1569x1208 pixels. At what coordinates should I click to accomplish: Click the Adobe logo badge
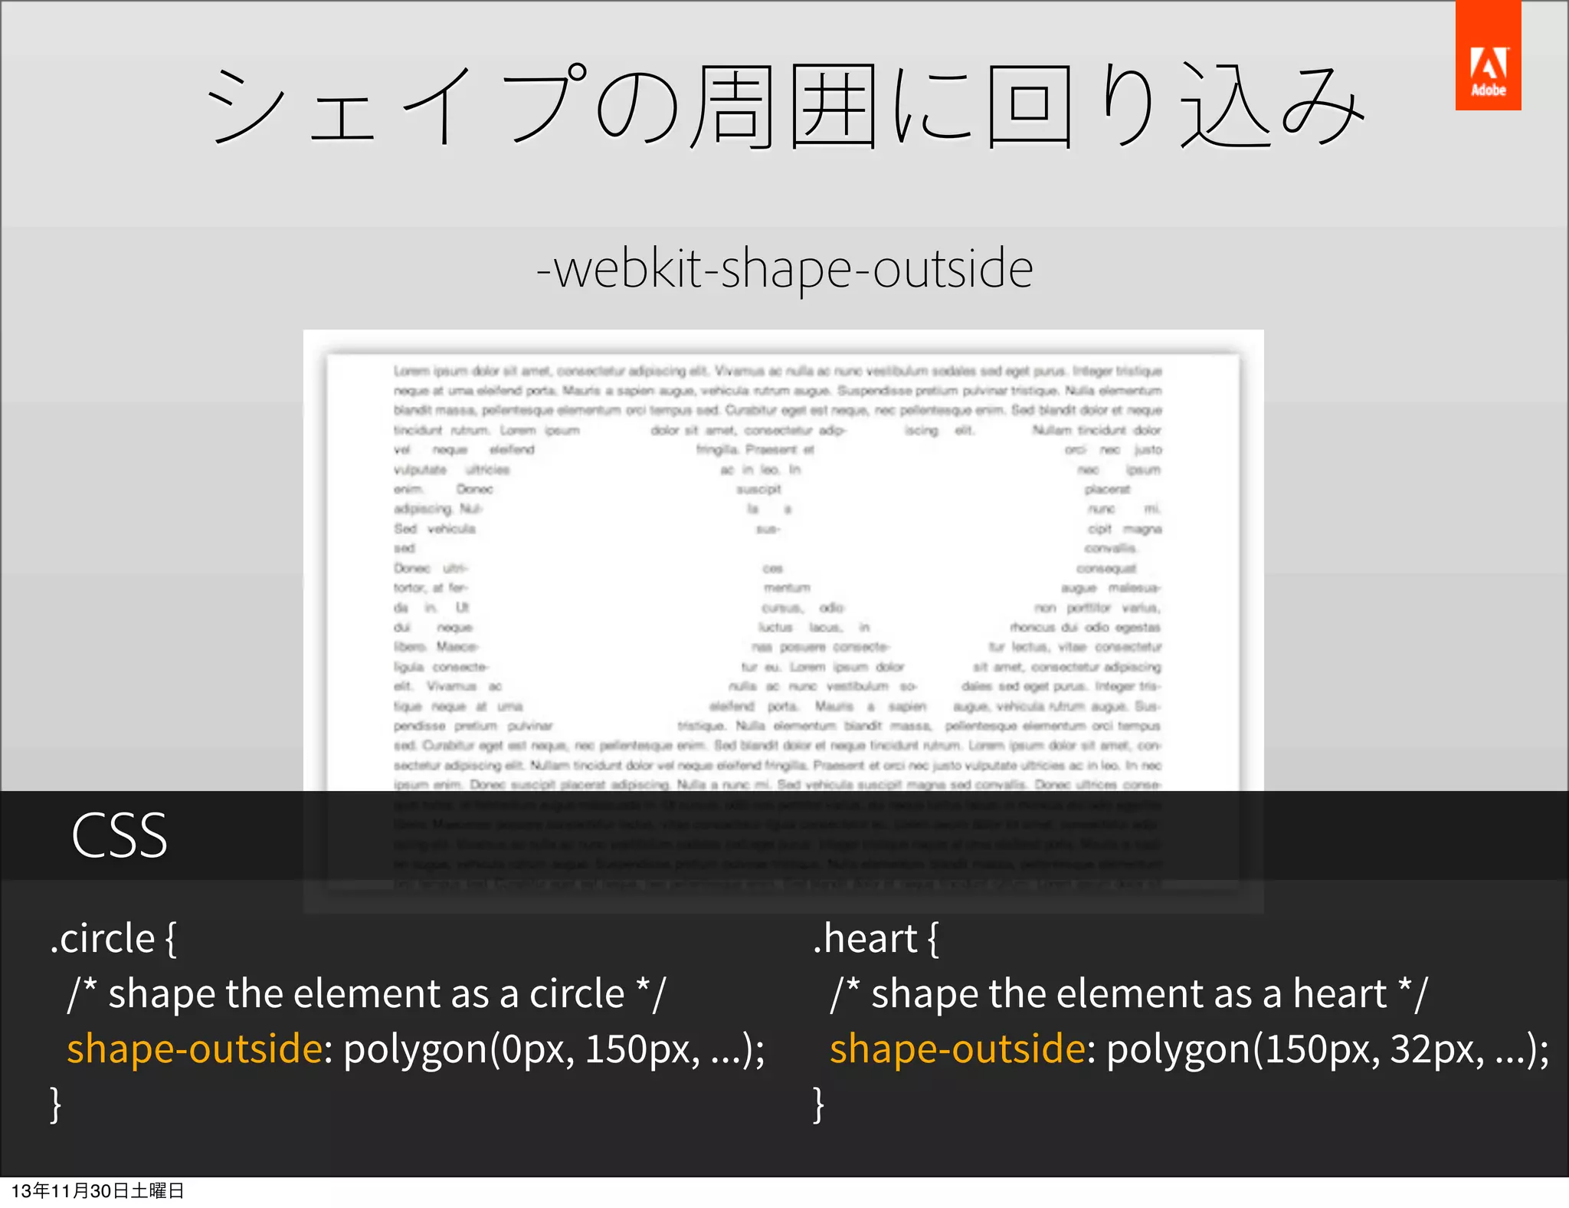(1488, 55)
